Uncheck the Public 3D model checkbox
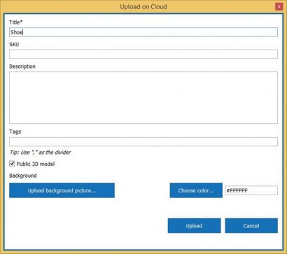 click(12, 164)
